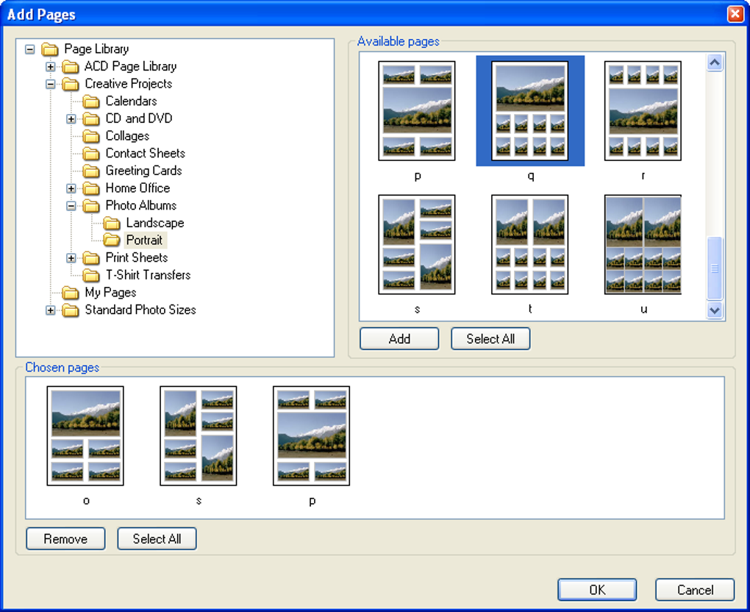Image resolution: width=750 pixels, height=612 pixels.
Task: Select the Contact Sheets label in tree
Action: point(146,153)
